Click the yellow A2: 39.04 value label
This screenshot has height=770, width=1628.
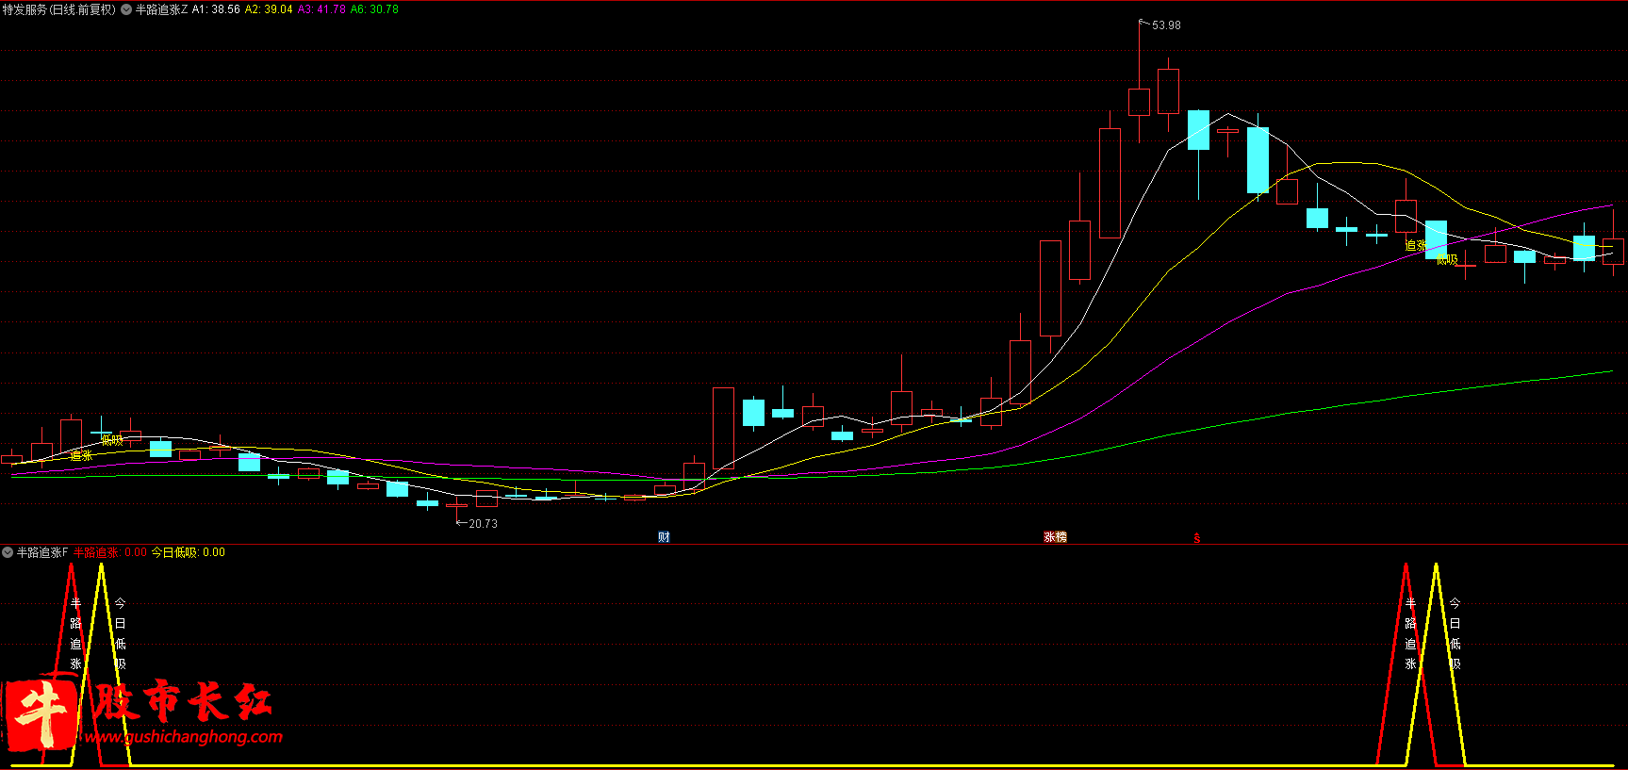269,9
